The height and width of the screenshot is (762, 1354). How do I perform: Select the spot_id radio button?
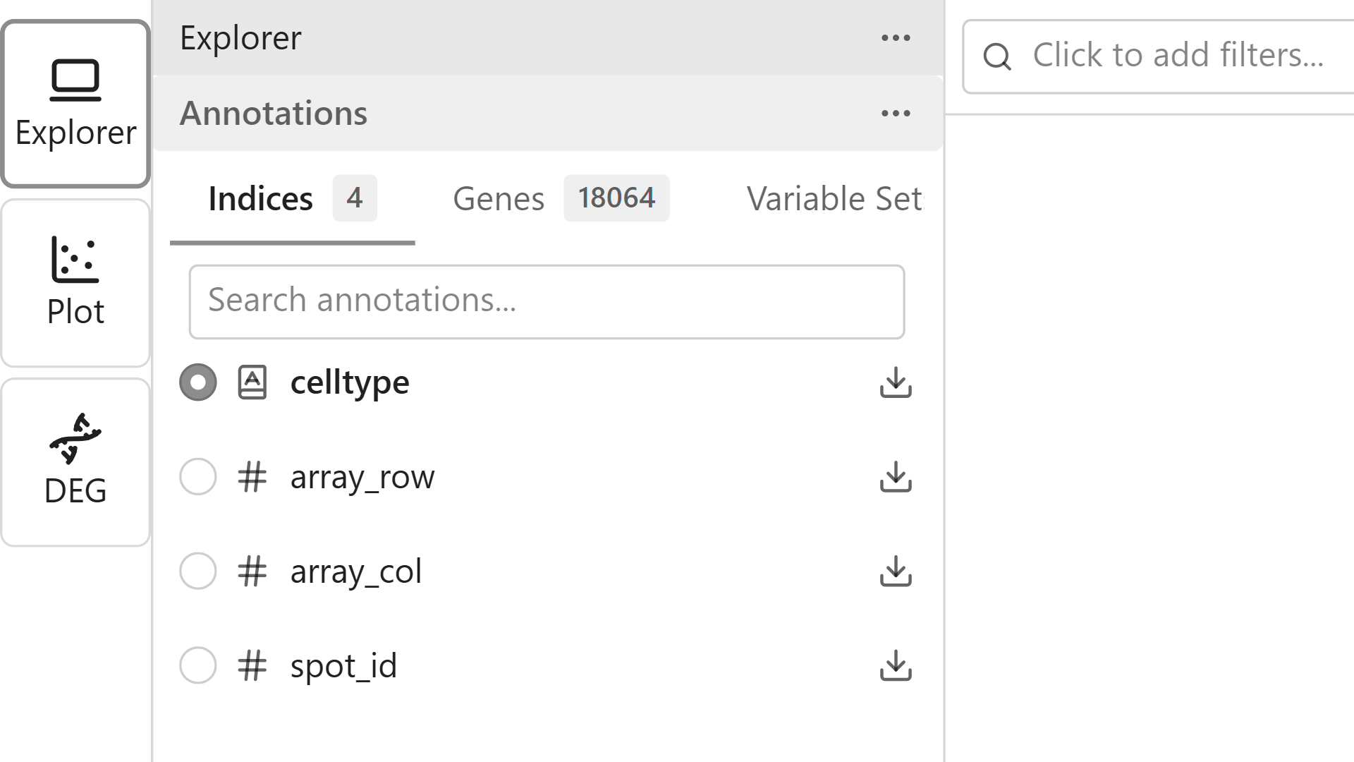tap(198, 665)
